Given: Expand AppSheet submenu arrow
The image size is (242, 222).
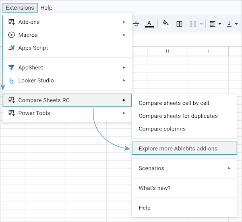Looking at the screenshot, I should [x=124, y=67].
